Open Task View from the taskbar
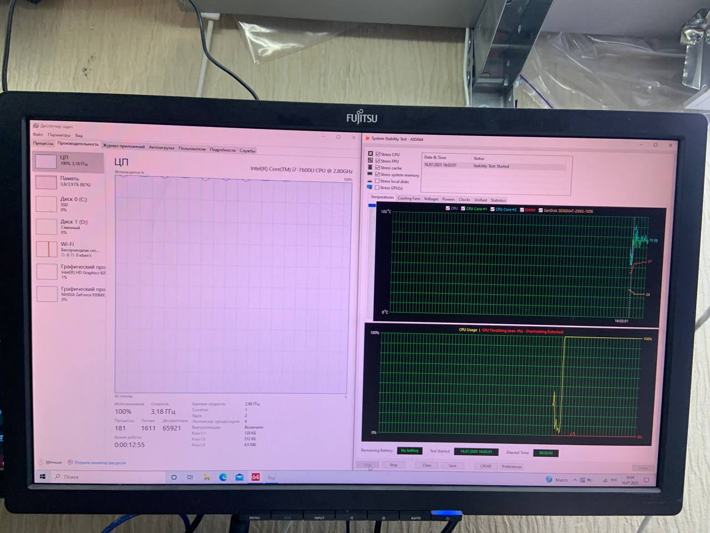 tap(190, 477)
